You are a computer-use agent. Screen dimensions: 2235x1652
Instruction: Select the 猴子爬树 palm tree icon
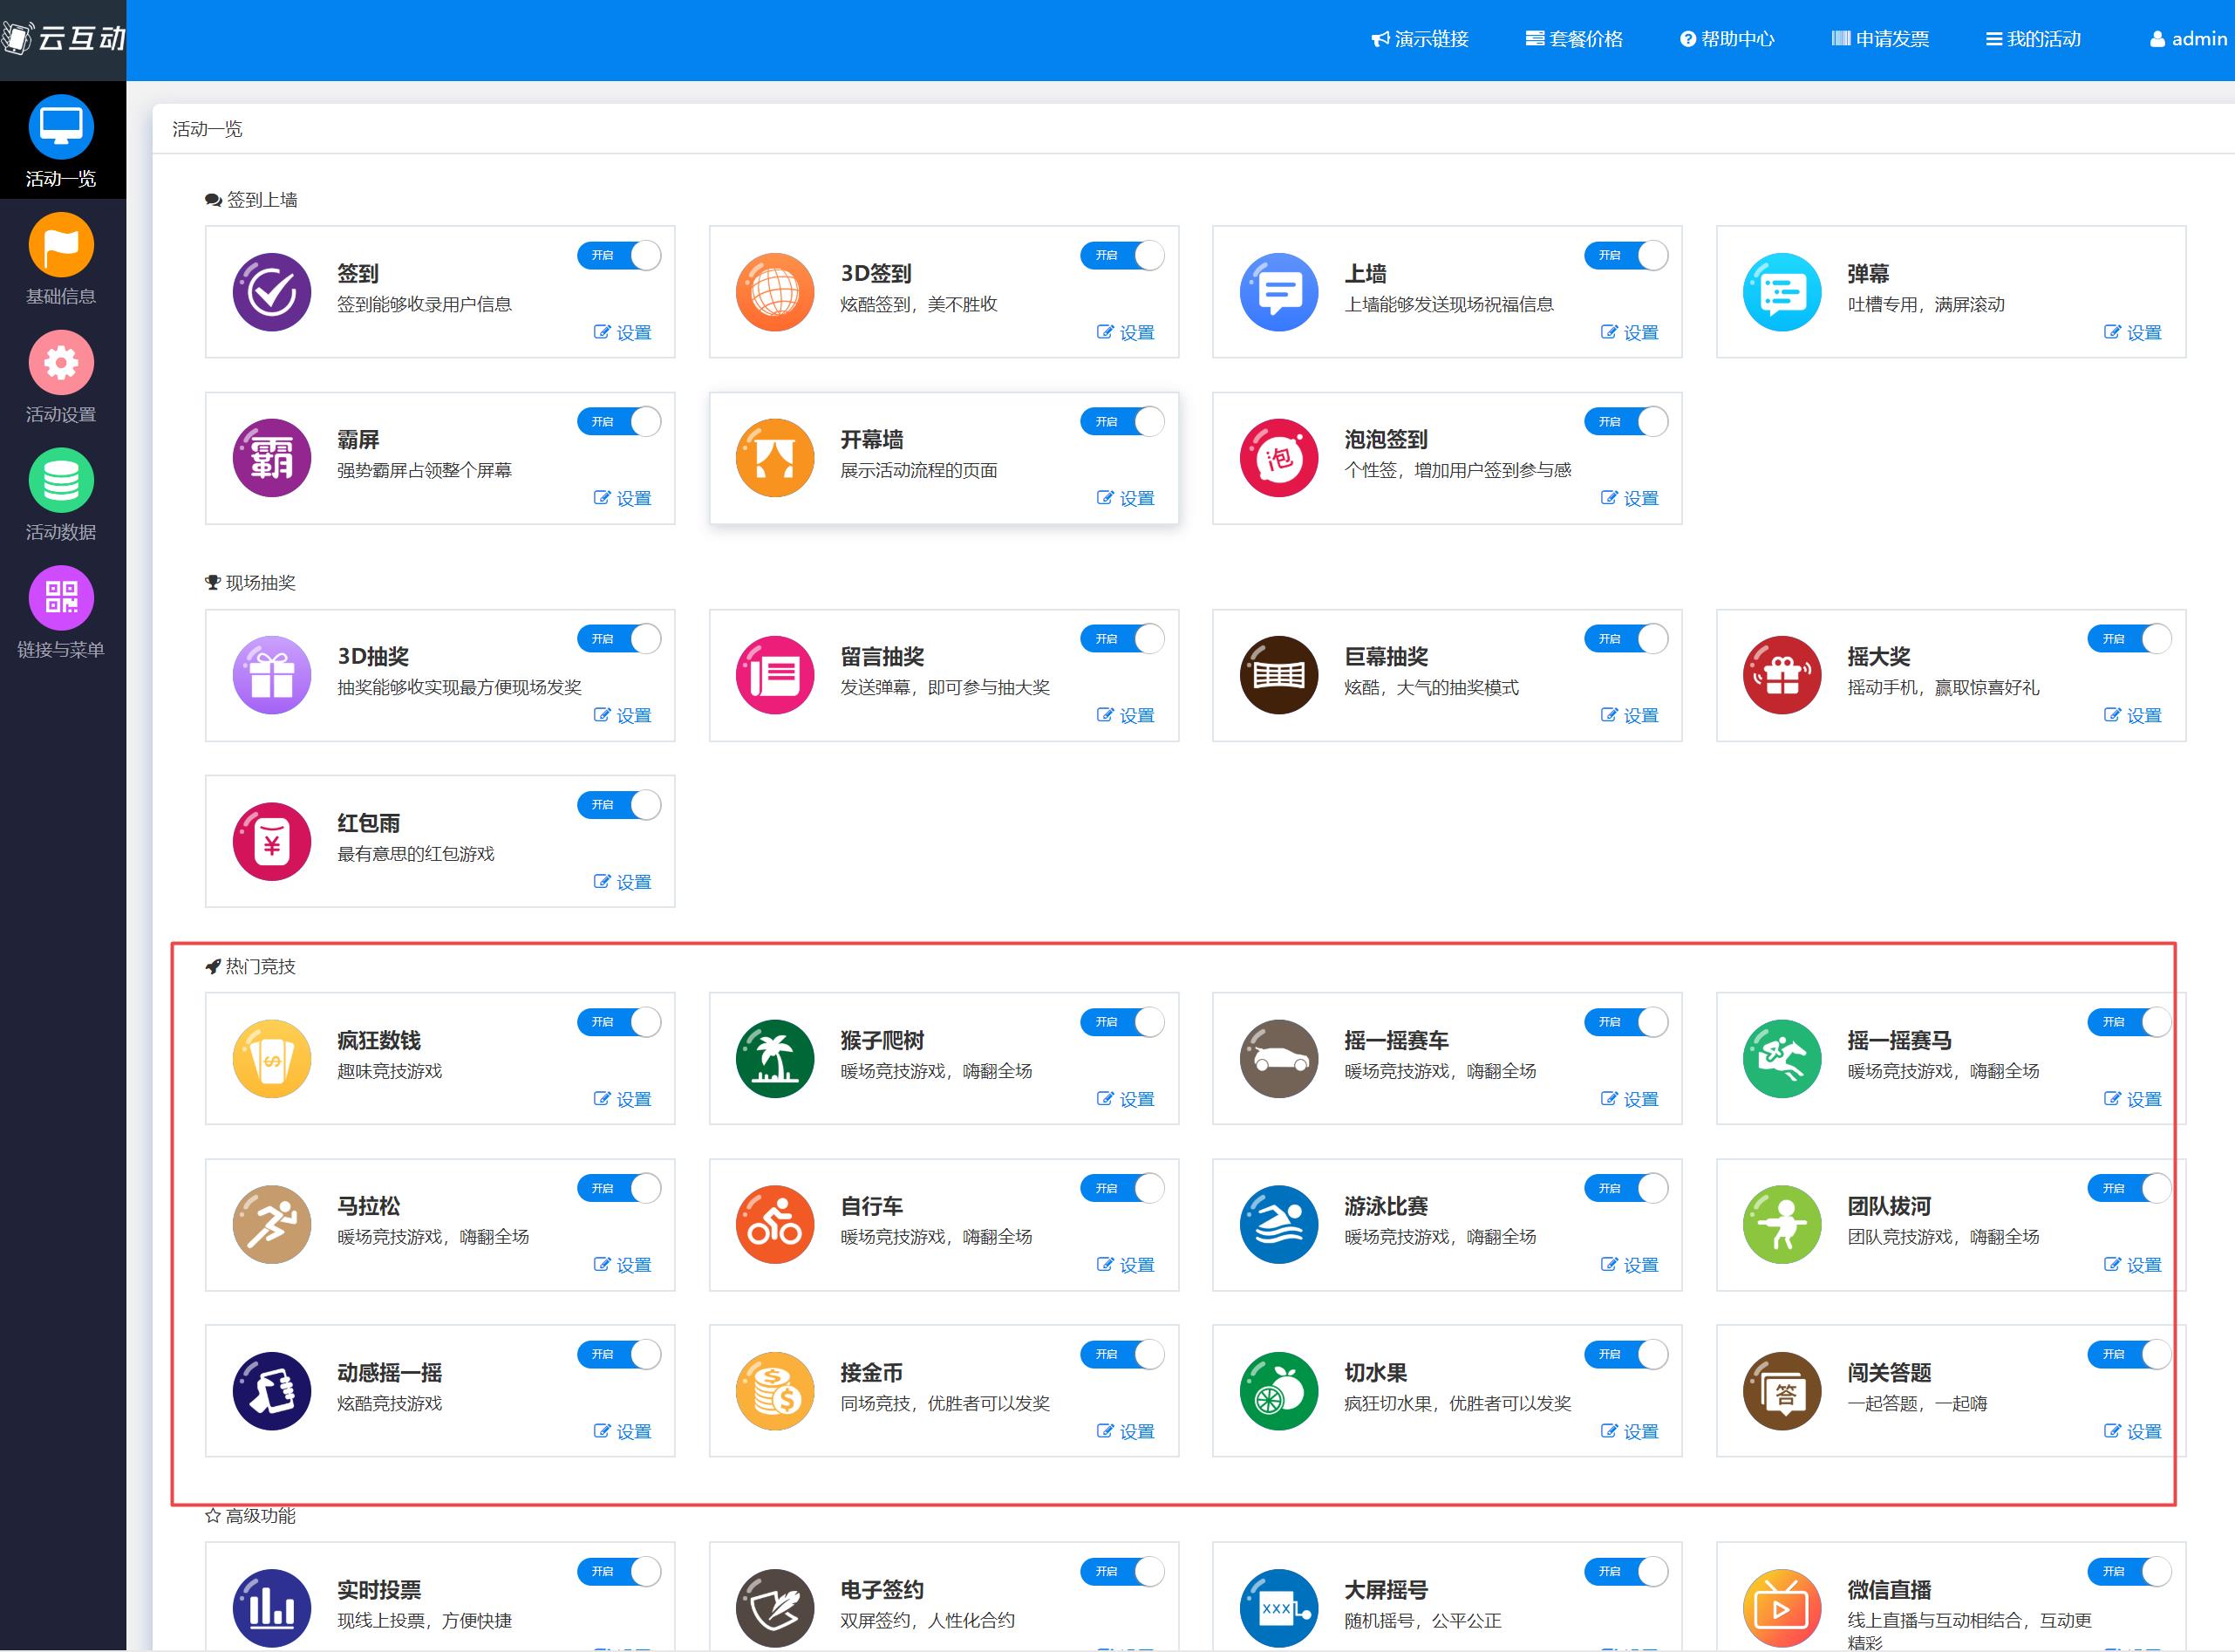click(x=774, y=1059)
